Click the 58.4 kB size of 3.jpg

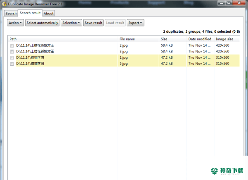[x=167, y=52]
